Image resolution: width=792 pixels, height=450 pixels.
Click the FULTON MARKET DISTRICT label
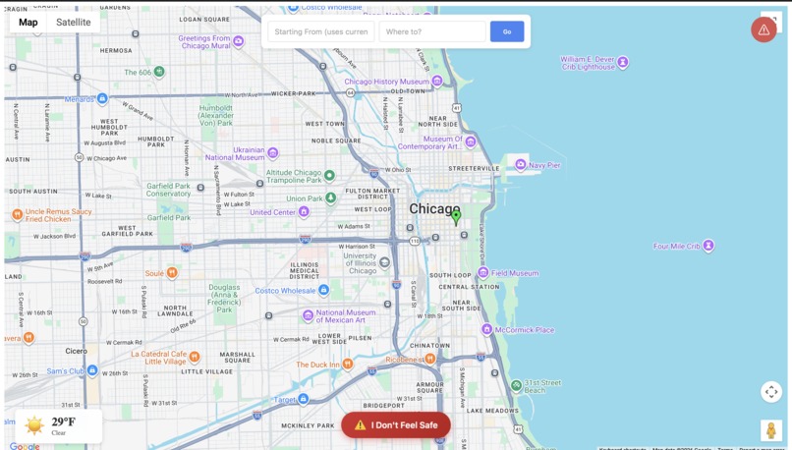(372, 194)
